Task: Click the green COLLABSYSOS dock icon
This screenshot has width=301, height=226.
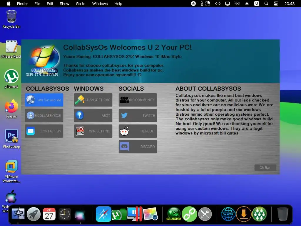Action: tap(174, 214)
